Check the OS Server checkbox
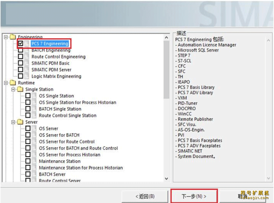 coord(28,128)
